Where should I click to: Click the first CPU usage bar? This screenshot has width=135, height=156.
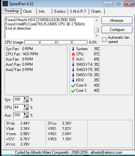32,42
